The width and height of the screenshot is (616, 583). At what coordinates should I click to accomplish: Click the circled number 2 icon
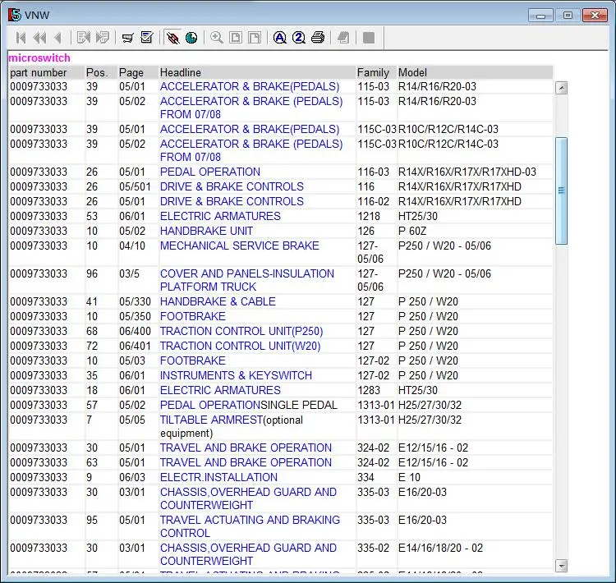299,38
